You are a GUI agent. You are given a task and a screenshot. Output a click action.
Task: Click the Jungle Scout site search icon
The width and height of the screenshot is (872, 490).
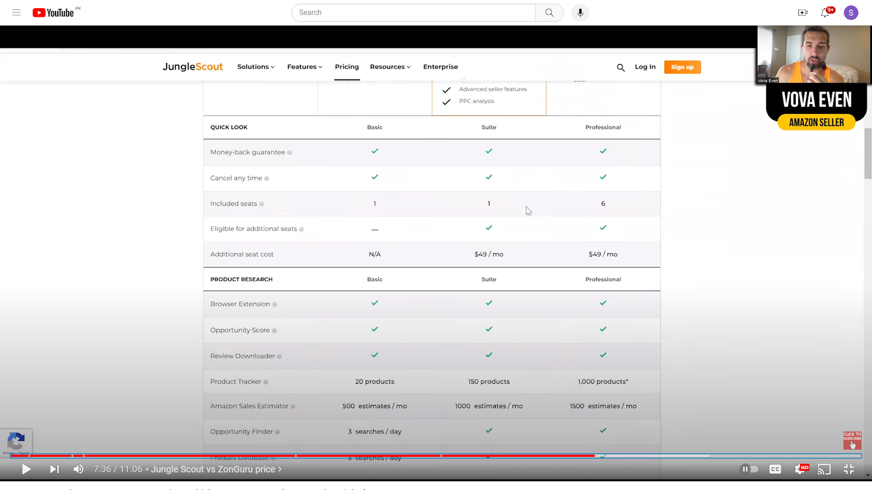click(x=621, y=68)
